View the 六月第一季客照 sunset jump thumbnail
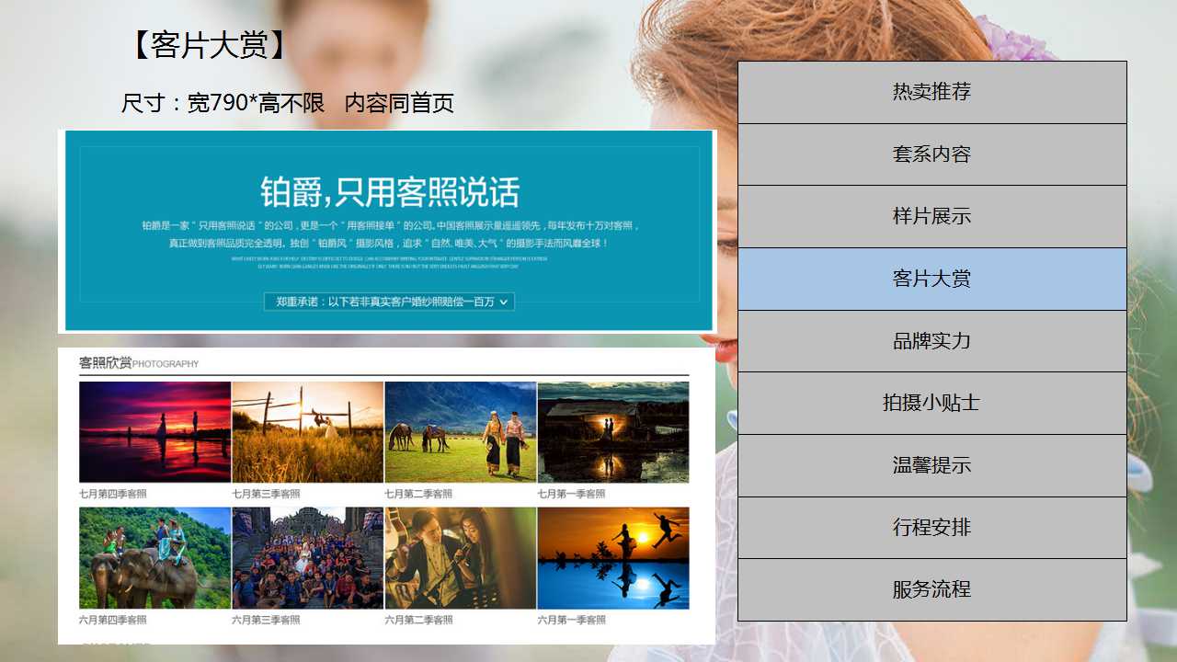Screen dimensions: 1177x662 613,558
